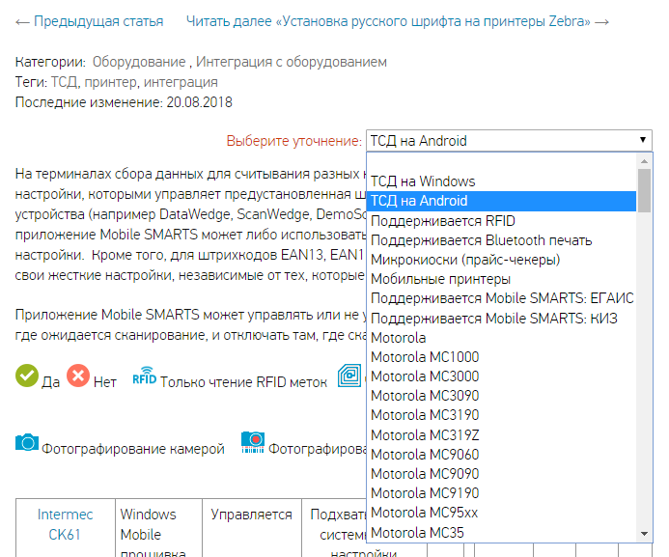Open the 'Оборудование' category link
Screen dimensions: 669x557
coord(139,62)
